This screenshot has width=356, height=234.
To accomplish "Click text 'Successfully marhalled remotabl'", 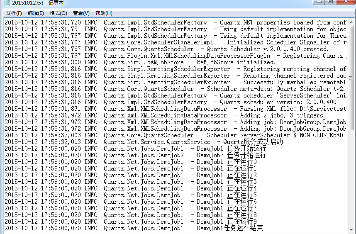I will tap(295, 82).
